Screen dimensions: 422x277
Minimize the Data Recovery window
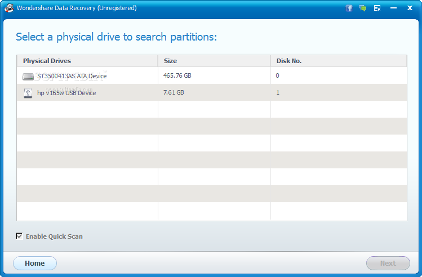click(393, 8)
